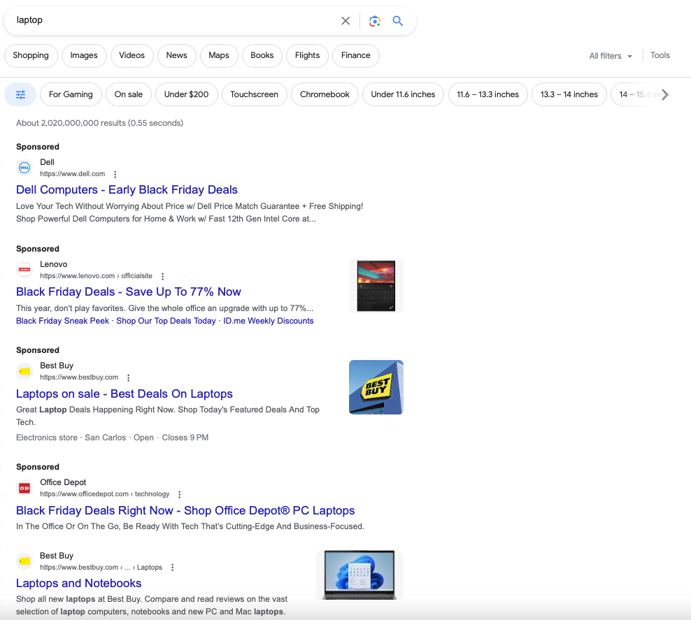Open Dell Computers Early Black Friday Deals link
The height and width of the screenshot is (620, 691).
[x=127, y=190]
